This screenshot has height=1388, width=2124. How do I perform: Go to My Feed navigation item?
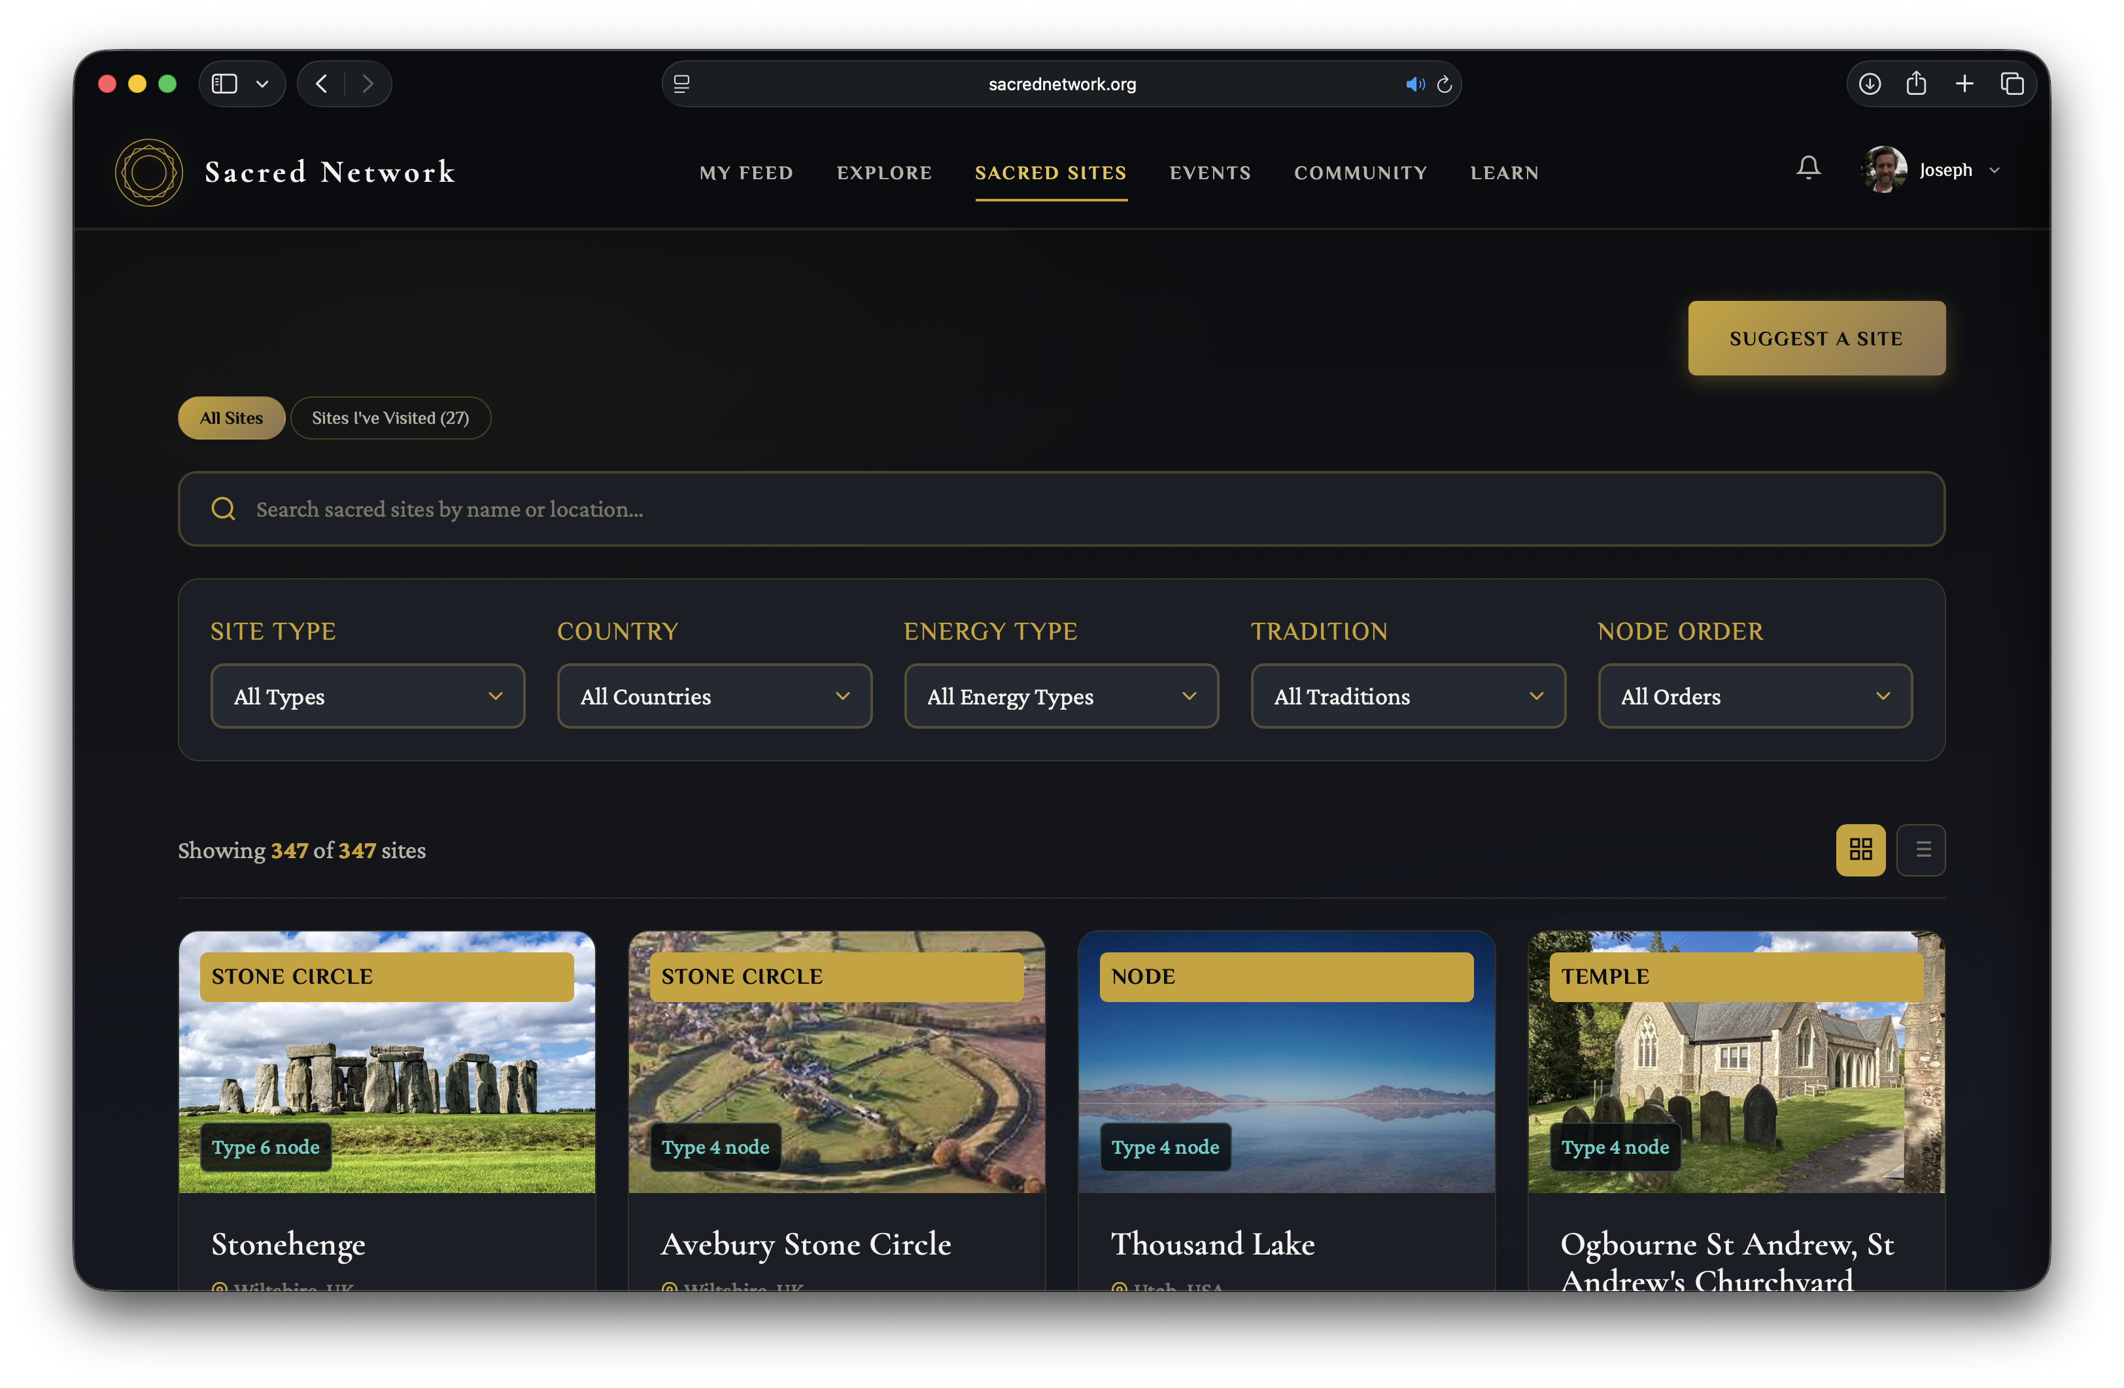746,173
